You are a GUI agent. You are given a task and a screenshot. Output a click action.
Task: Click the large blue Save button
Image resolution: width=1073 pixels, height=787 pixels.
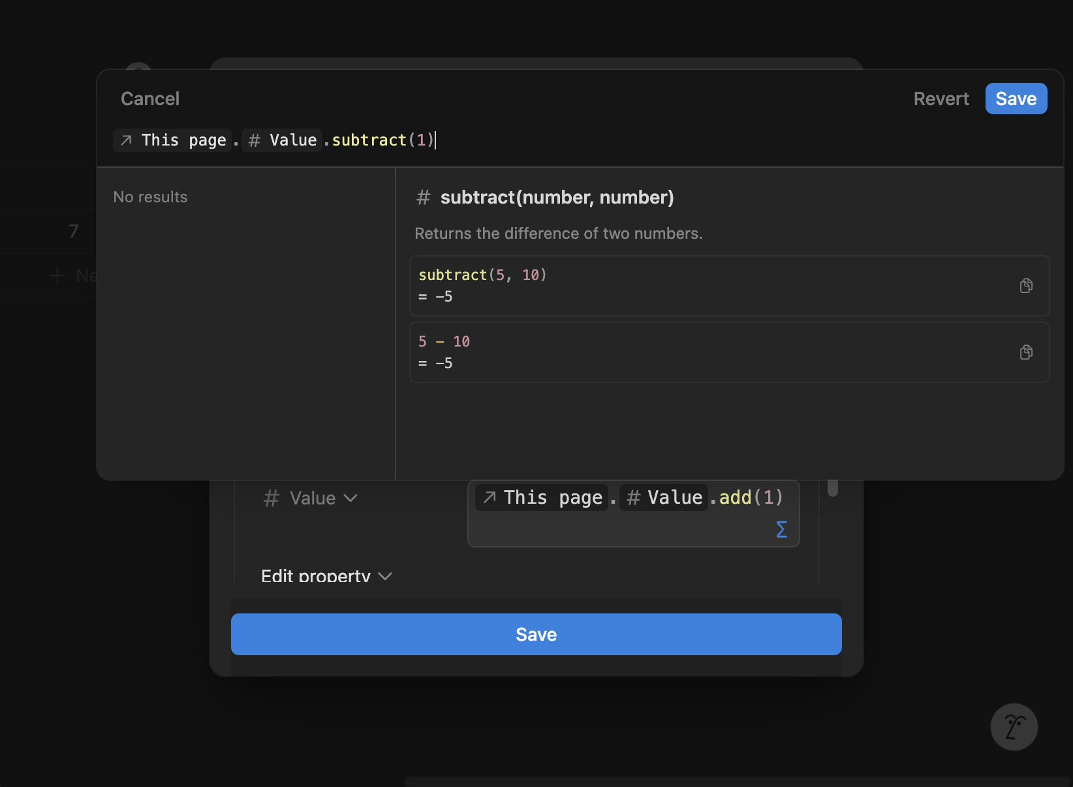click(536, 634)
